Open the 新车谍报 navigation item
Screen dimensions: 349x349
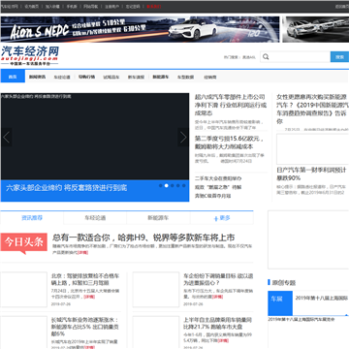pos(136,78)
